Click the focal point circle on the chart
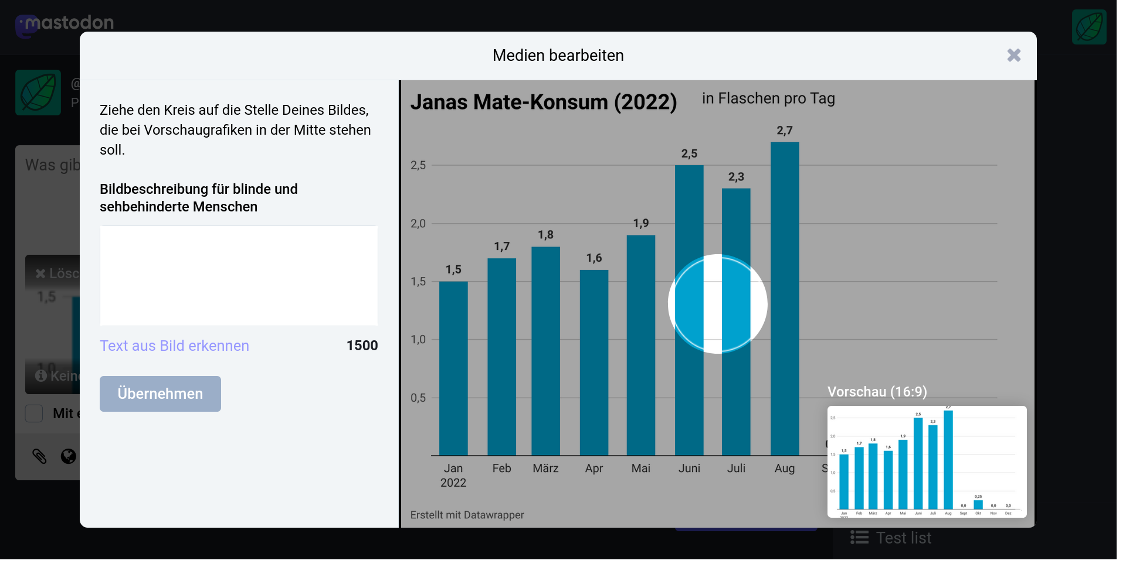 click(718, 304)
